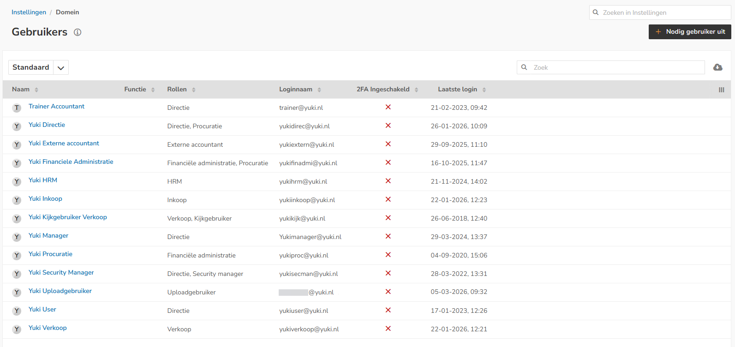Click last login 26-01-2026, 10:09

tap(459, 126)
